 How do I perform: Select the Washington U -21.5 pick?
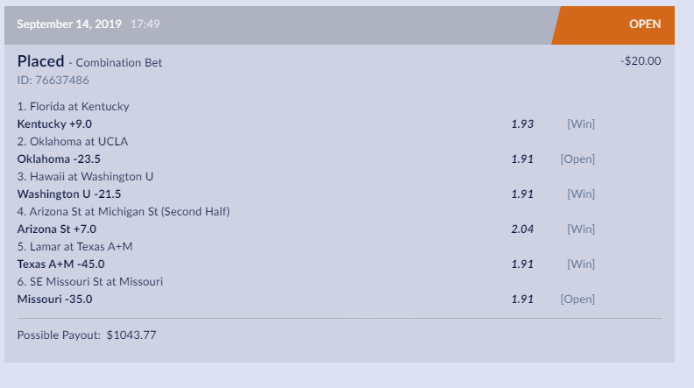tap(69, 194)
